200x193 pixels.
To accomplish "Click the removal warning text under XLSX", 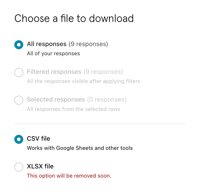I will coord(69,176).
